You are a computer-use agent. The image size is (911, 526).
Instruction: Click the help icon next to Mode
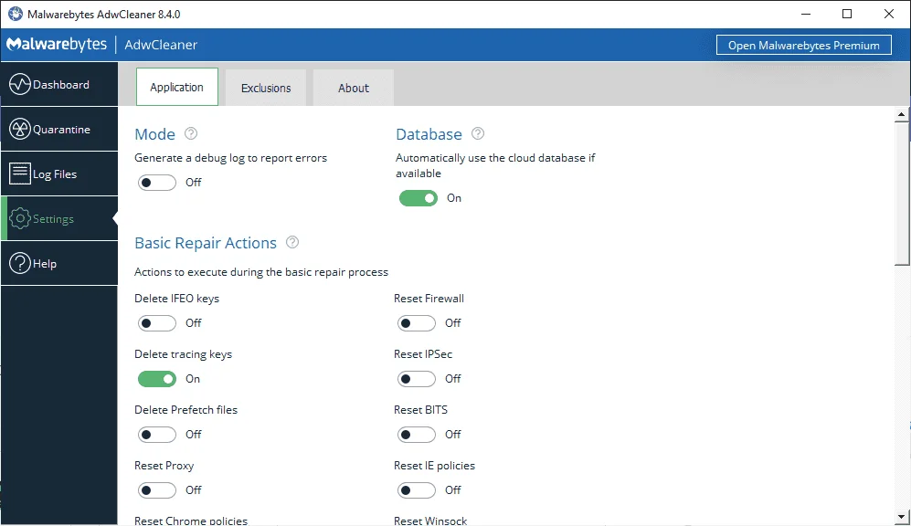click(x=191, y=133)
